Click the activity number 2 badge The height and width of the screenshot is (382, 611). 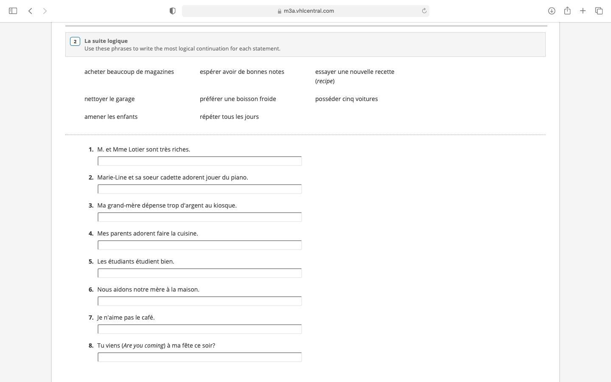(x=75, y=41)
